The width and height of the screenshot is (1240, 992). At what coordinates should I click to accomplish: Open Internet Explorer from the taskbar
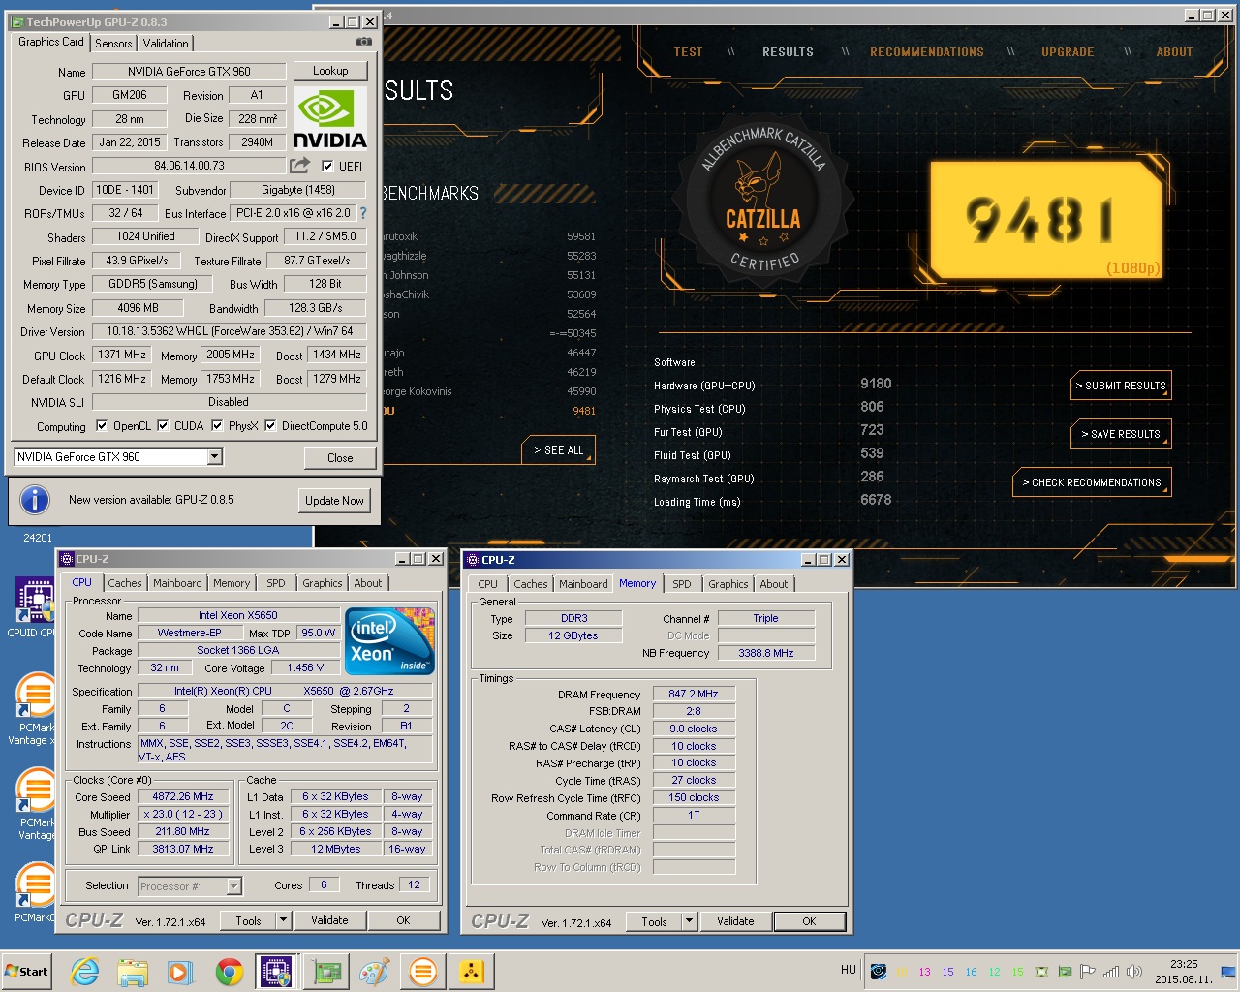point(84,971)
